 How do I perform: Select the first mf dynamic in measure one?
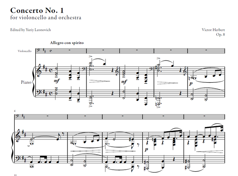(56, 81)
